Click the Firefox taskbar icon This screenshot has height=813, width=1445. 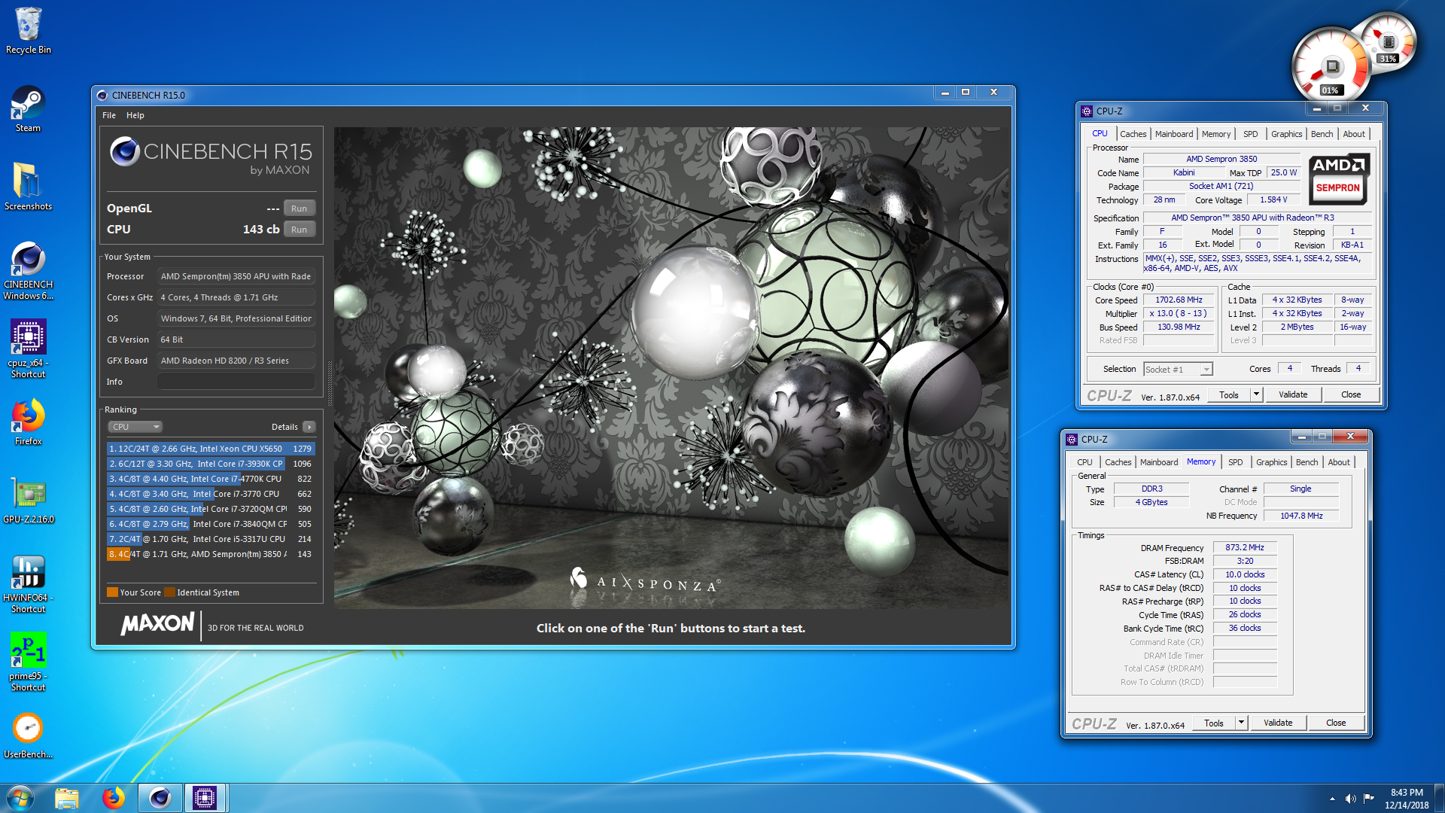[114, 798]
